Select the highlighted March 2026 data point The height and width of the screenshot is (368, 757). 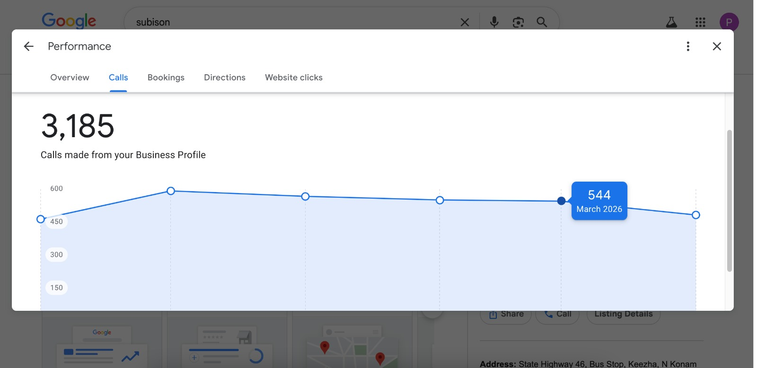point(561,201)
